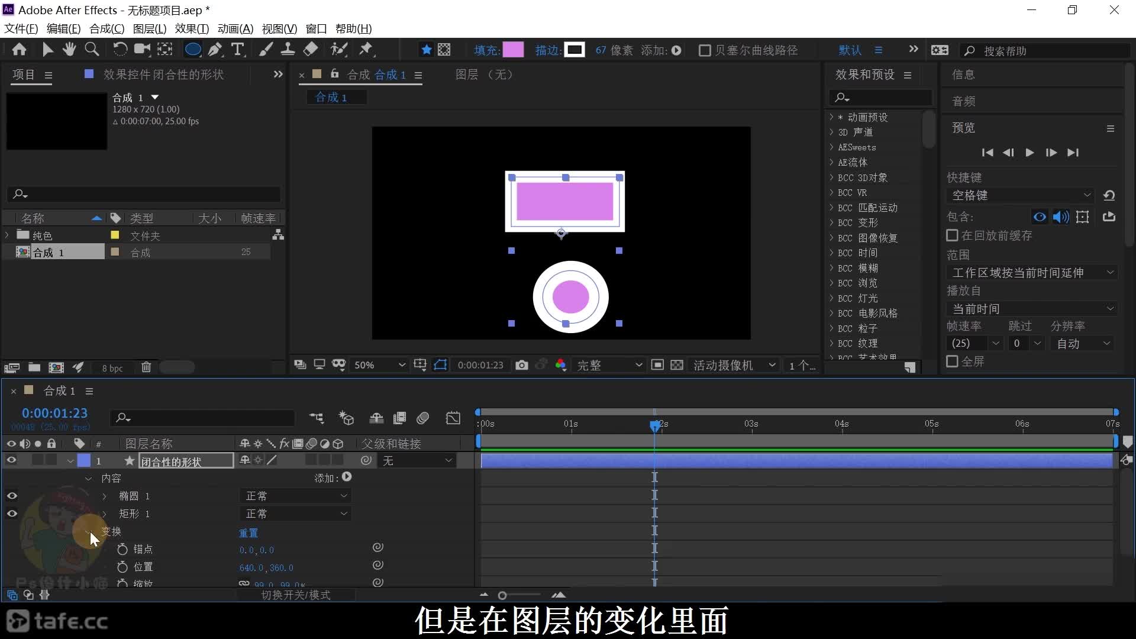Click the timeline current-time indicator
This screenshot has width=1136, height=639.
pyautogui.click(x=654, y=425)
